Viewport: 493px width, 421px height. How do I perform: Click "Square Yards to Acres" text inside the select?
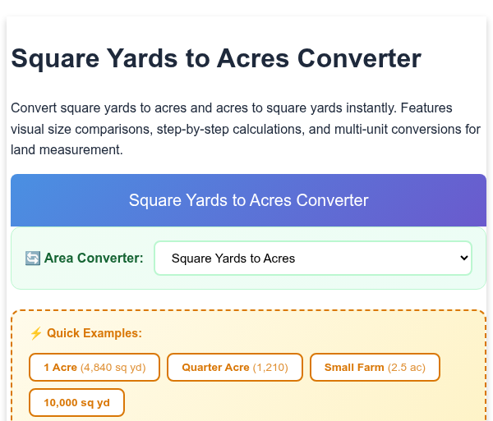tap(233, 259)
